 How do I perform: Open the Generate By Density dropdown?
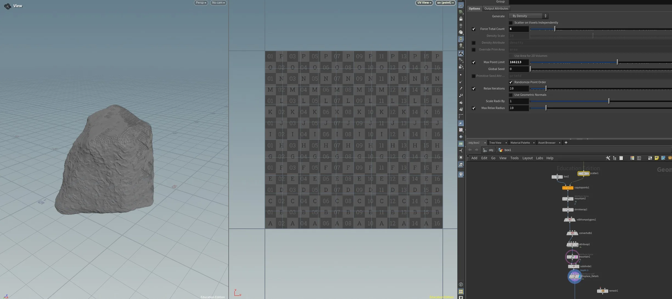pyautogui.click(x=528, y=16)
